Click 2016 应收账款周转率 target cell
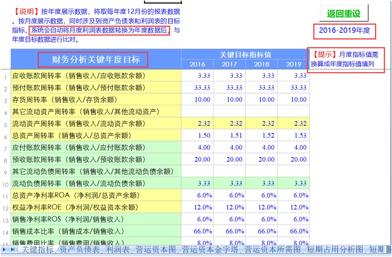Viewport: 392px width, 257px height. pos(197,76)
